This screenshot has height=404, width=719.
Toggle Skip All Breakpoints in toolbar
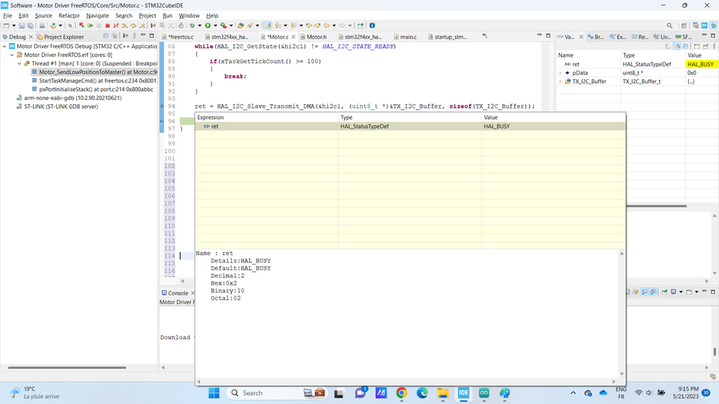click(x=71, y=26)
